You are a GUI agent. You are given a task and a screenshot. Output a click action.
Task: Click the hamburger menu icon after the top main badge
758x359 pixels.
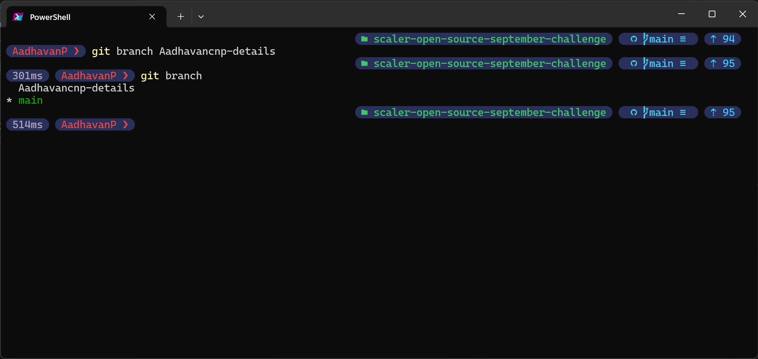tap(683, 39)
